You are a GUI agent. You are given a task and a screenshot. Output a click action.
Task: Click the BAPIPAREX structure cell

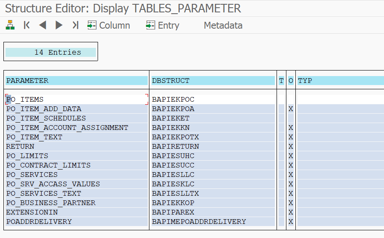[x=213, y=212]
